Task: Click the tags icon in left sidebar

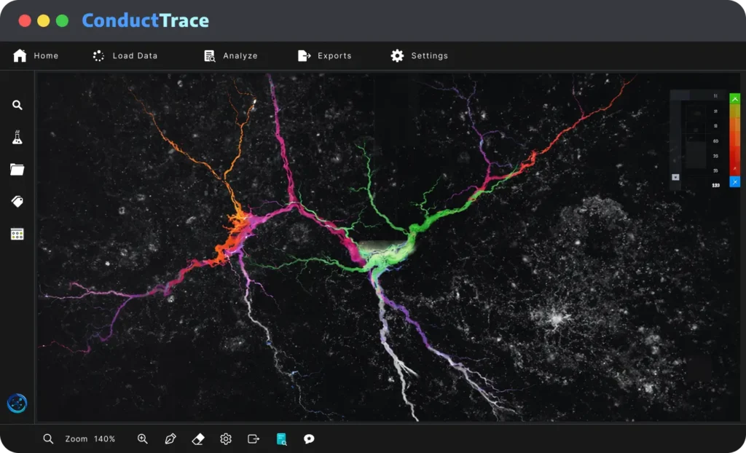Action: click(x=17, y=201)
